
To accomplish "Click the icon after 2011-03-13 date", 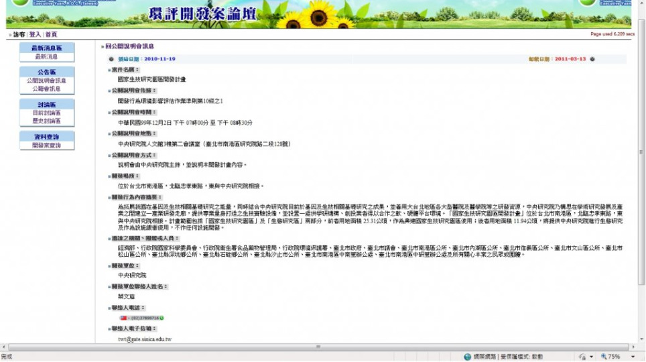I will tap(592, 59).
